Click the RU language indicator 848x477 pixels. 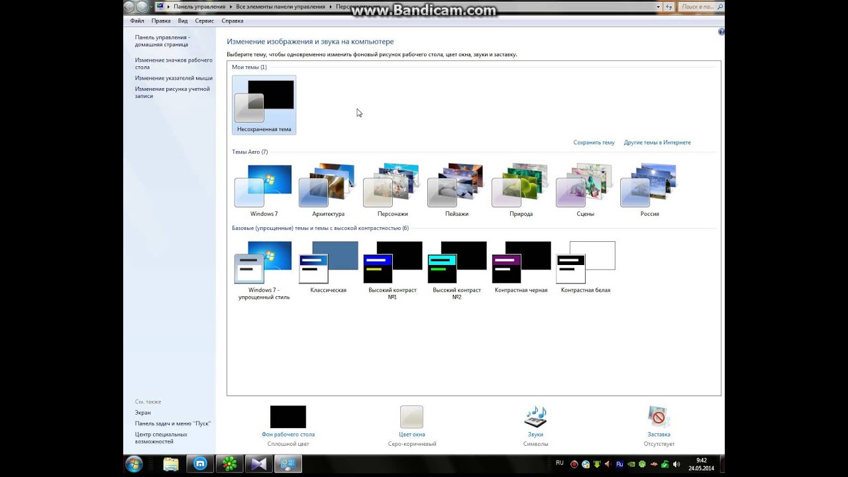pos(560,463)
